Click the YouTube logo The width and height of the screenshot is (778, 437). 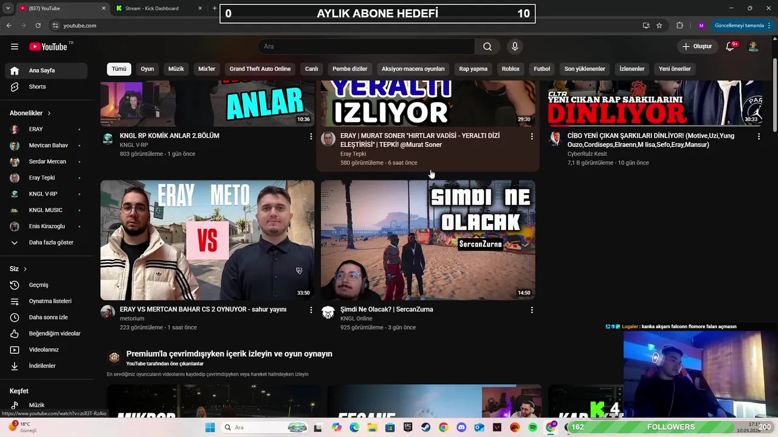48,47
